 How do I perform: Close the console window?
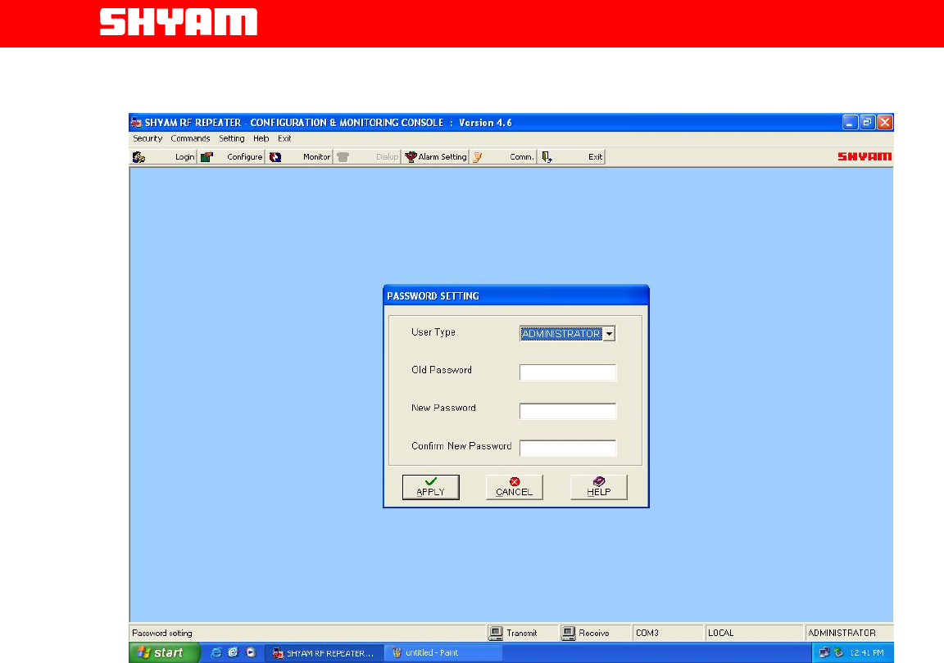point(884,123)
